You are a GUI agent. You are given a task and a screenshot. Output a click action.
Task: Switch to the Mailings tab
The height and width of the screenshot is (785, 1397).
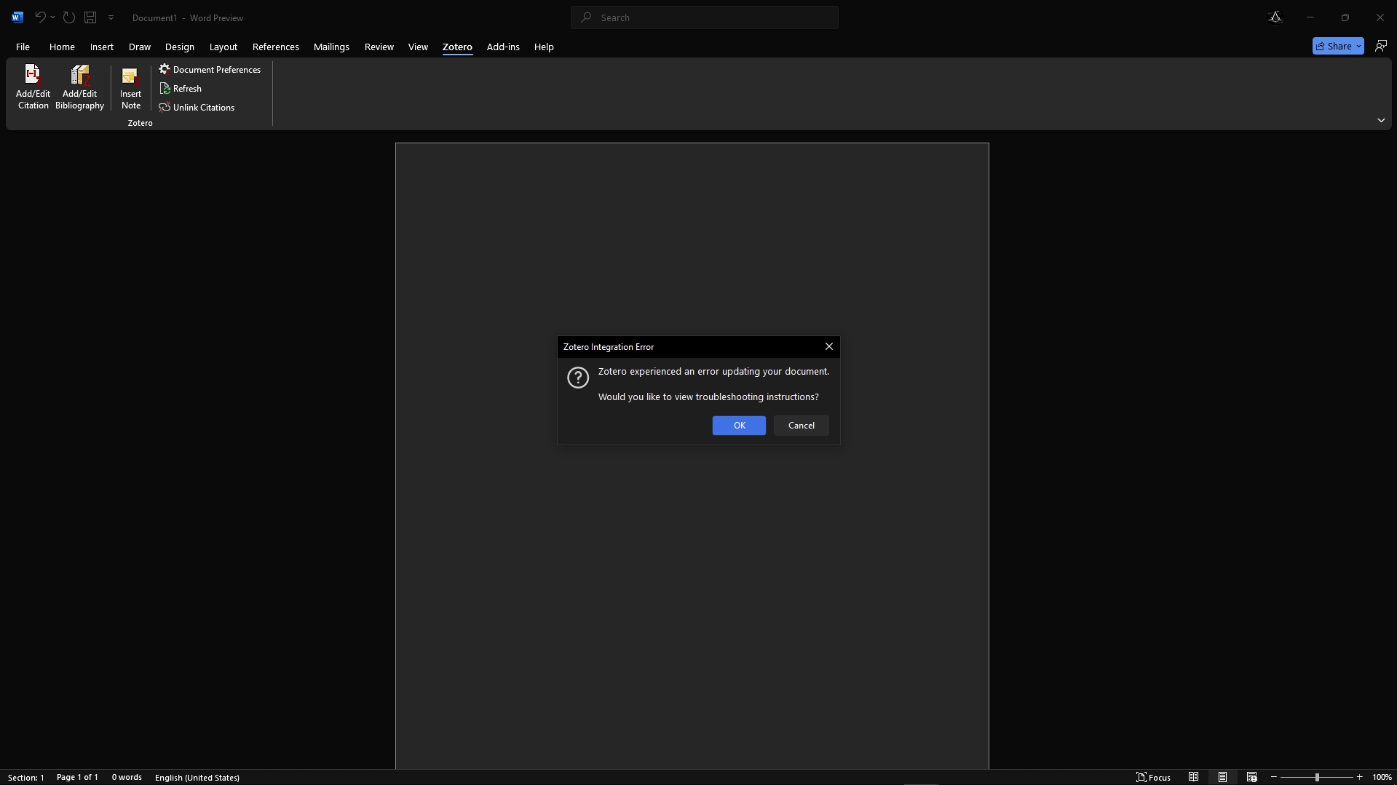tap(331, 47)
